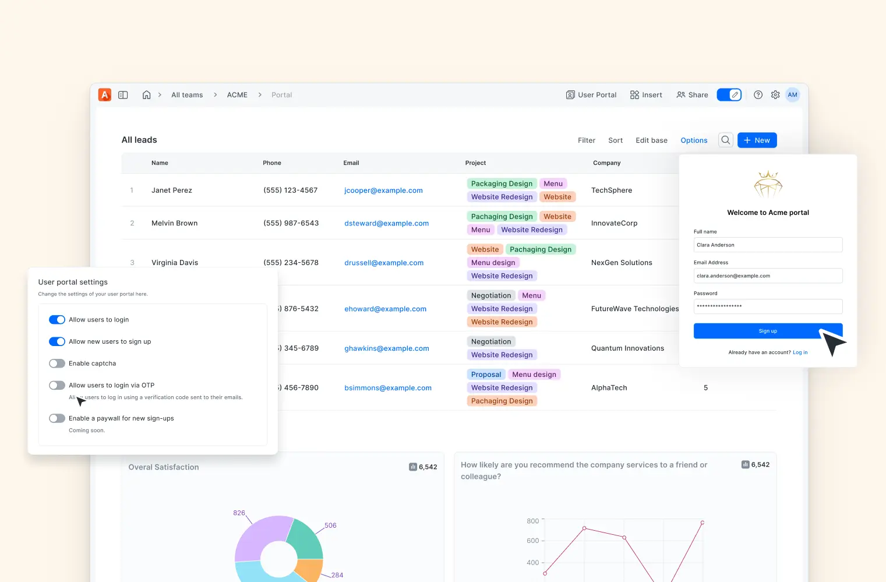This screenshot has width=886, height=582.
Task: Open ehoward@example.com email link
Action: click(385, 309)
